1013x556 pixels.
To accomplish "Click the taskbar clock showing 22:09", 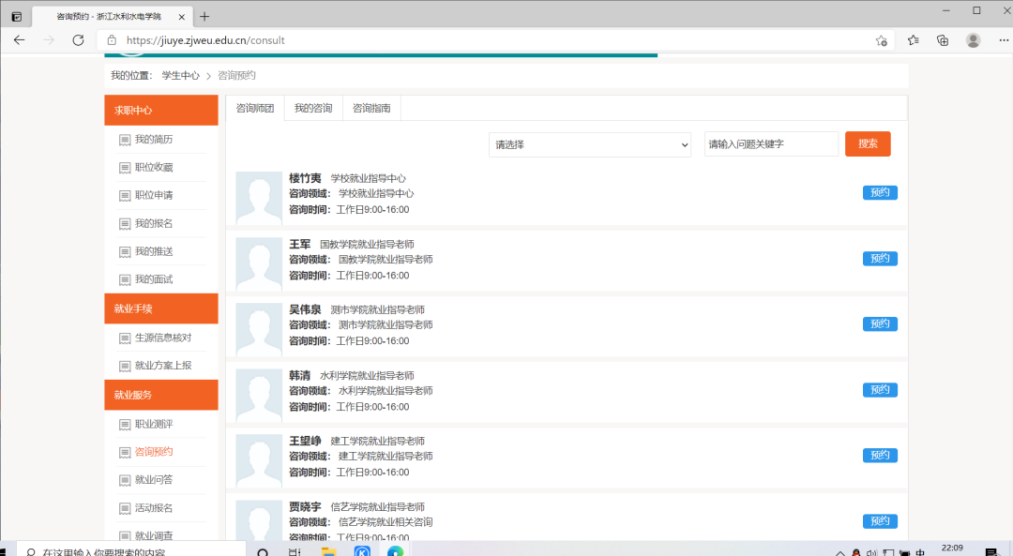I will click(x=952, y=548).
